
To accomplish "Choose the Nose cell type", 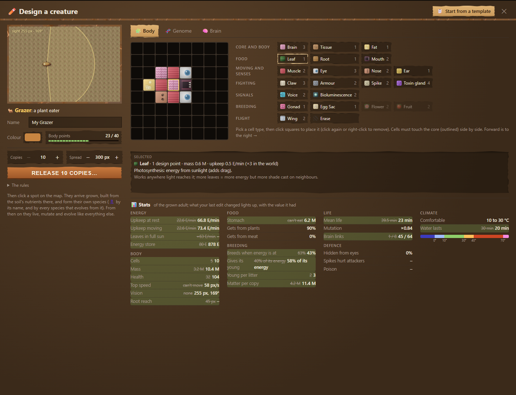I will tap(376, 71).
